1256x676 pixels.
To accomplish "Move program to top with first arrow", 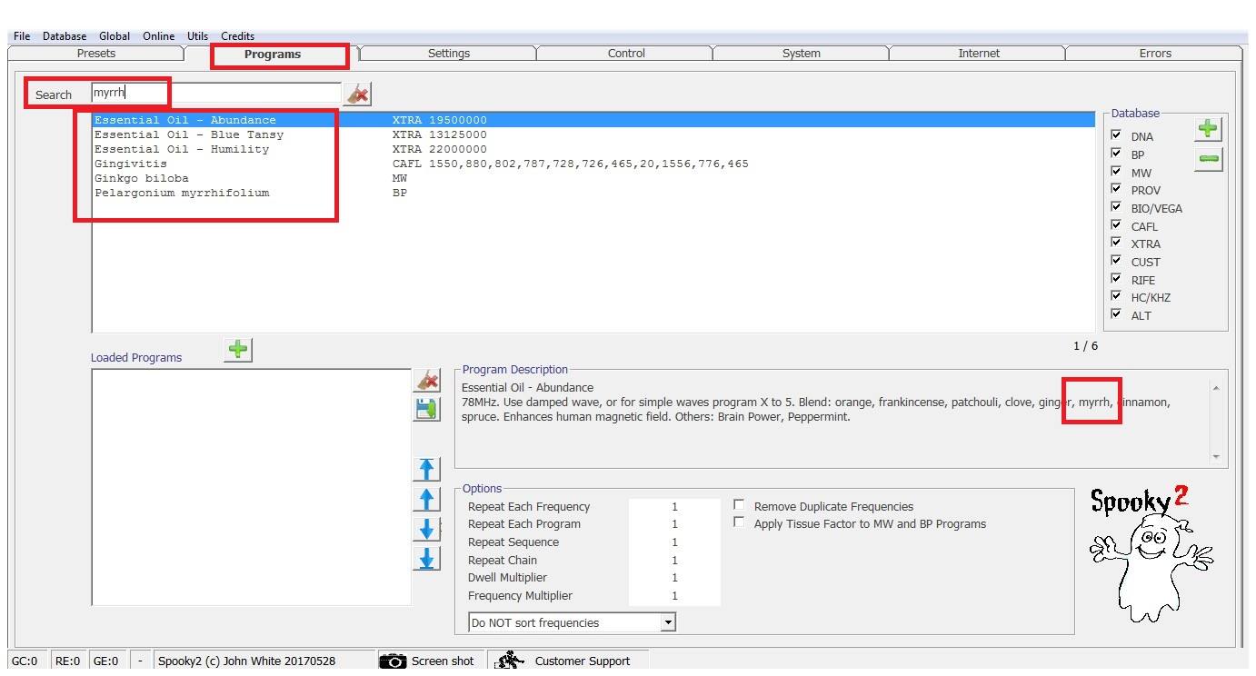I will [426, 469].
